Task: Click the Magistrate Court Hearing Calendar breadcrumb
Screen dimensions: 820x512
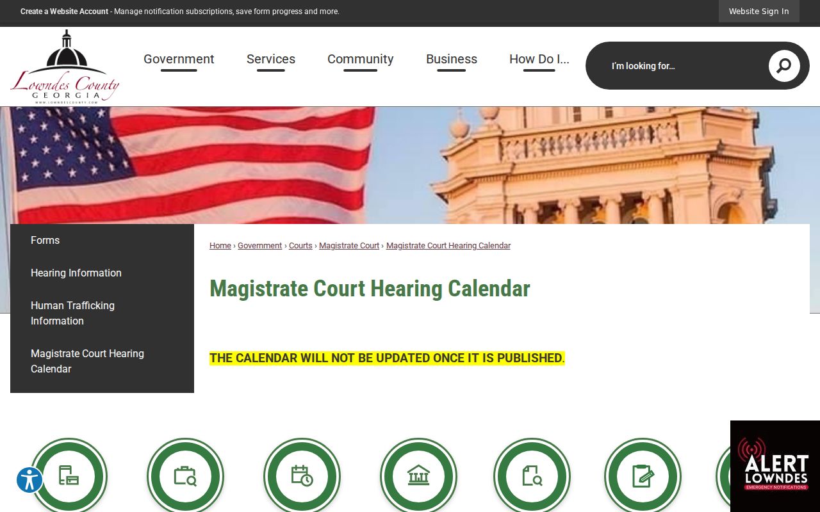Action: click(448, 246)
